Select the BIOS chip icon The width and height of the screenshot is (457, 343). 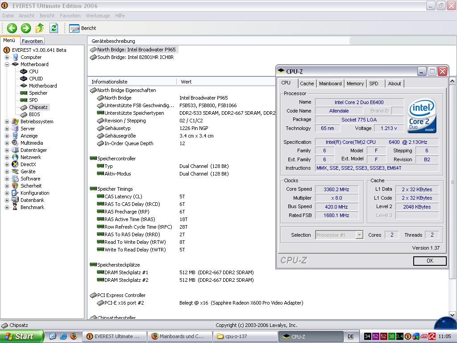pos(24,115)
